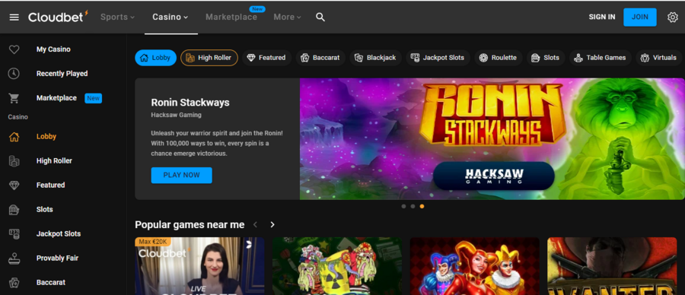Click the Featured diamond icon in sidebar
This screenshot has height=295, width=685.
(x=14, y=186)
